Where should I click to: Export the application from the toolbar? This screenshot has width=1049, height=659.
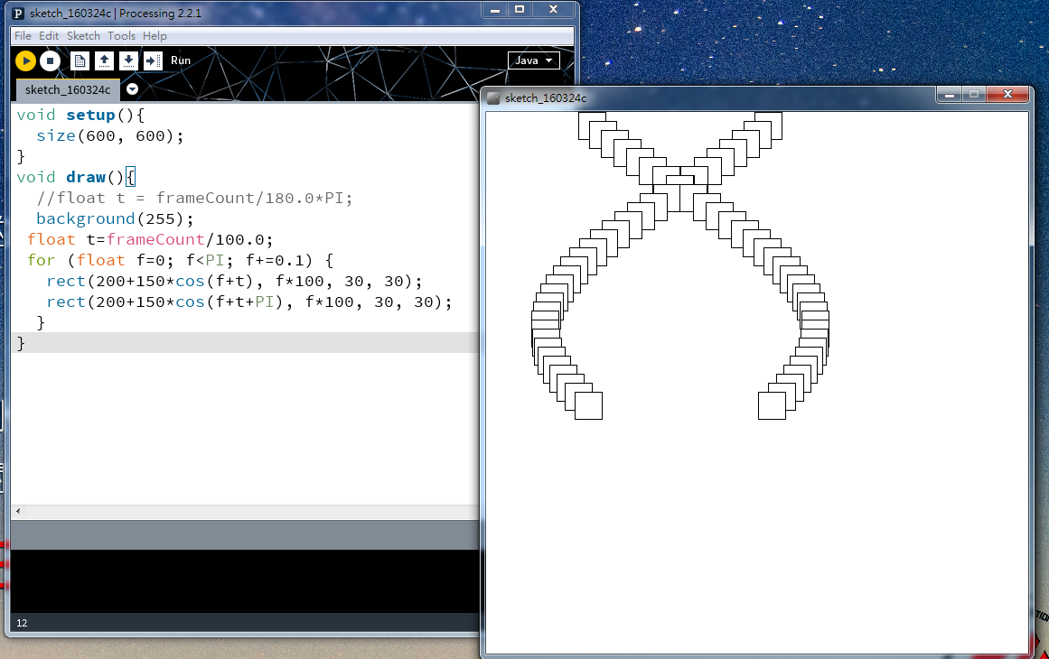point(153,60)
